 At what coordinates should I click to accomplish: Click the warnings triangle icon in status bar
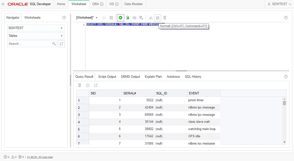(13, 157)
